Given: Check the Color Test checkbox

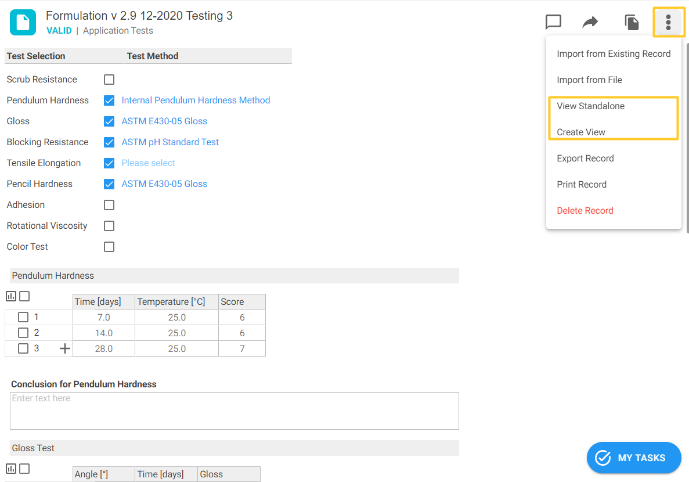Looking at the screenshot, I should point(109,247).
